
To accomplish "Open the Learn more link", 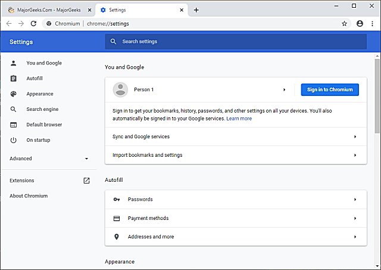I will point(239,119).
